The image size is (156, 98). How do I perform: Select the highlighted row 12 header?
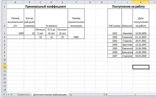[5, 67]
